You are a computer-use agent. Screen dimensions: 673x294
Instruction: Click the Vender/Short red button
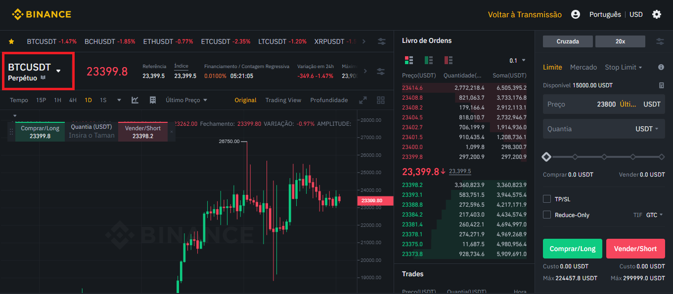[635, 249]
